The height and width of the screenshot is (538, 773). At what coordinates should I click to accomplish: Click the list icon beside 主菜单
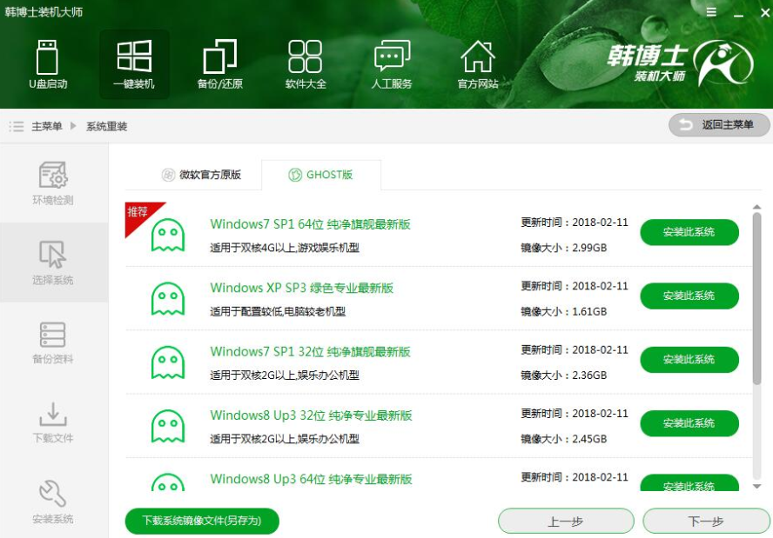[x=17, y=127]
